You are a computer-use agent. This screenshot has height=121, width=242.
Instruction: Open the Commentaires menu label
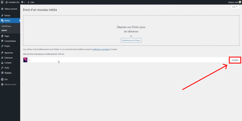click(x=10, y=41)
